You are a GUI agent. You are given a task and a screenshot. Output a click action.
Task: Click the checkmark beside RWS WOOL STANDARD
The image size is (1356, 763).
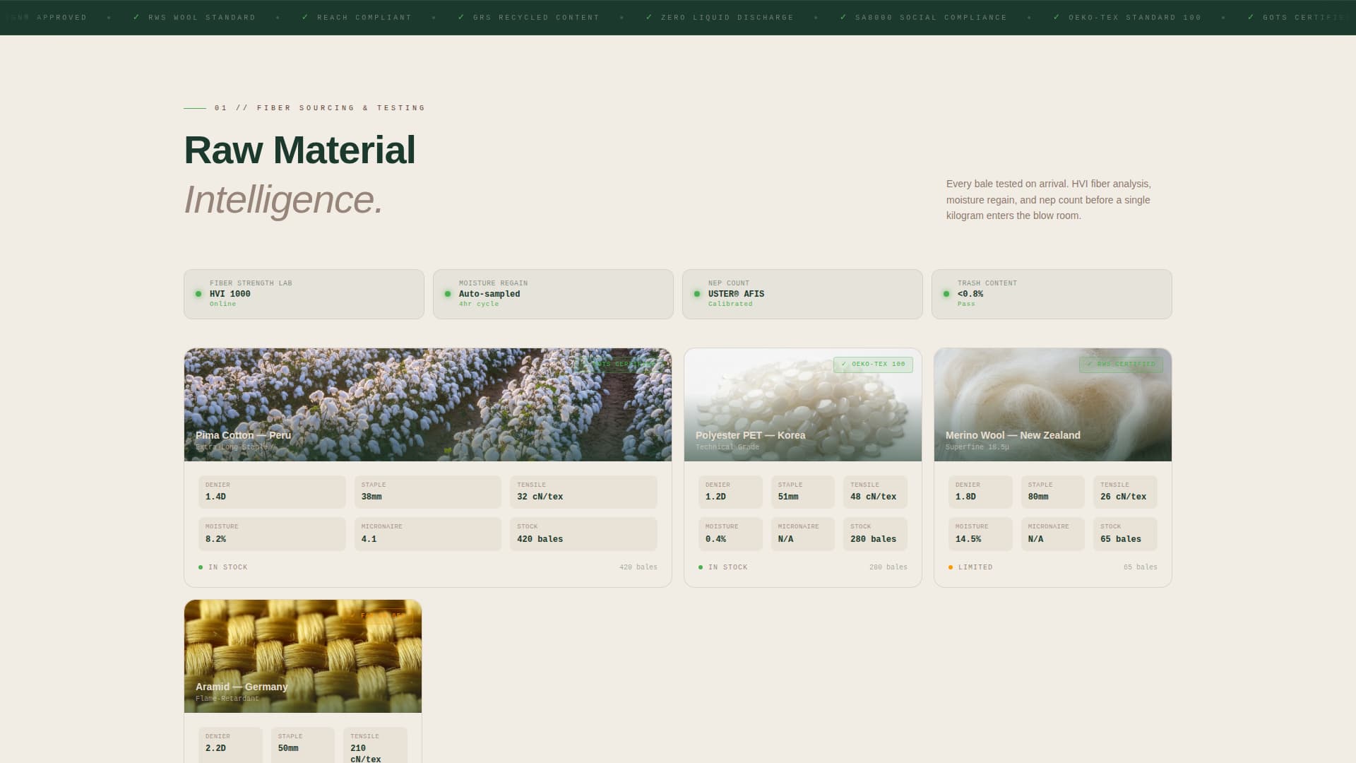click(136, 17)
